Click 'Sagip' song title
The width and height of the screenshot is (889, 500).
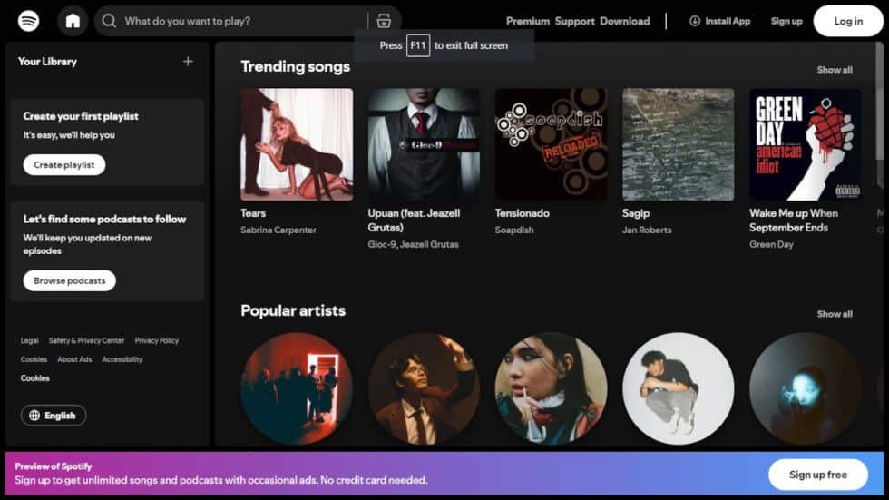coord(636,213)
